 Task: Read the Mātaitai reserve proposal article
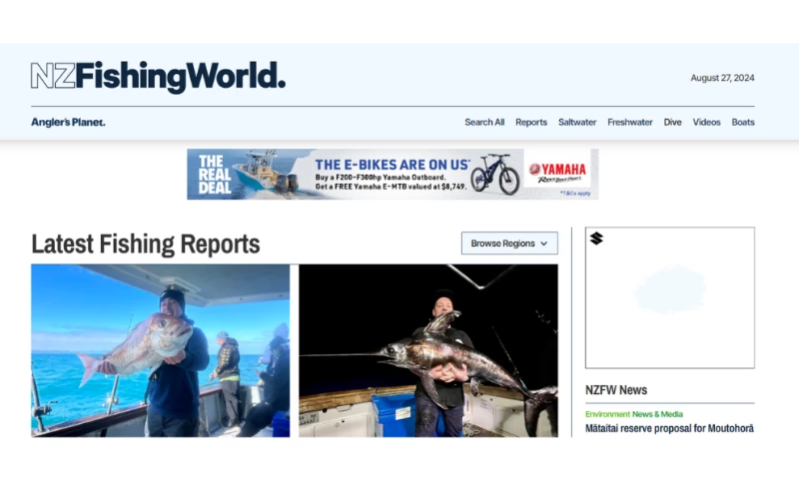[669, 429]
